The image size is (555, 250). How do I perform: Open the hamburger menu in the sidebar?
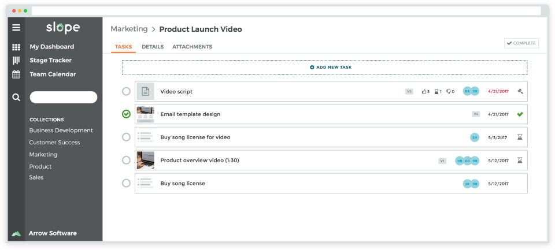point(16,28)
